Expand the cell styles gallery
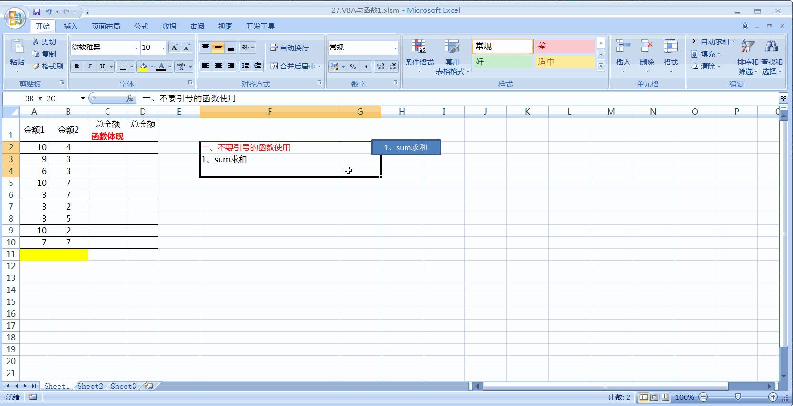 (600, 65)
